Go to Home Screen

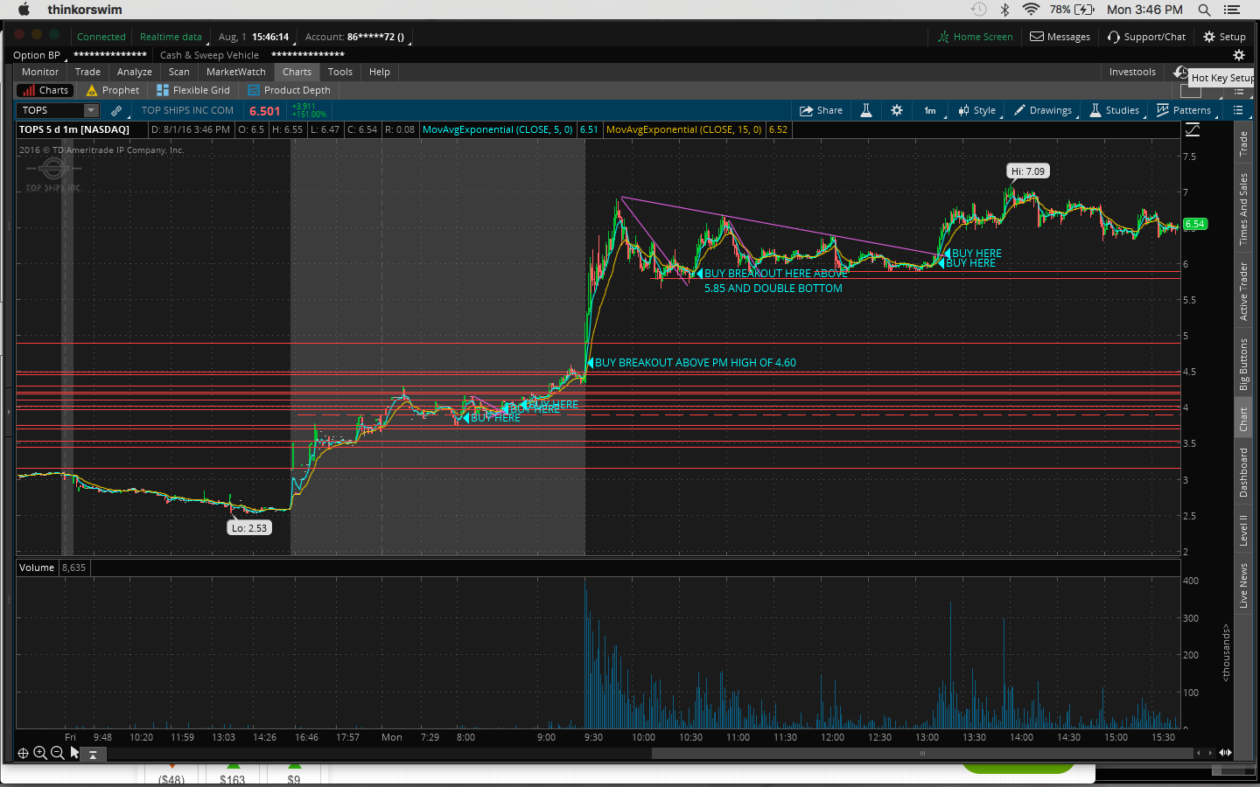click(x=975, y=37)
